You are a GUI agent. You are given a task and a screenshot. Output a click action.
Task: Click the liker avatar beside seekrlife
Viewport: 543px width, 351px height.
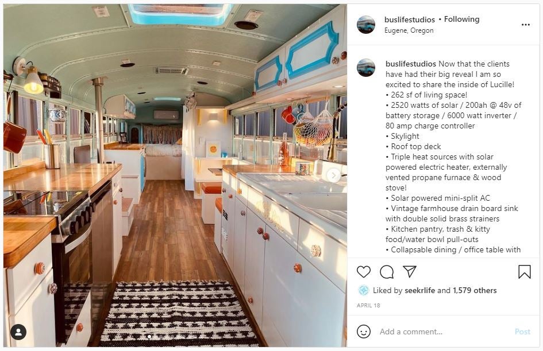point(364,290)
